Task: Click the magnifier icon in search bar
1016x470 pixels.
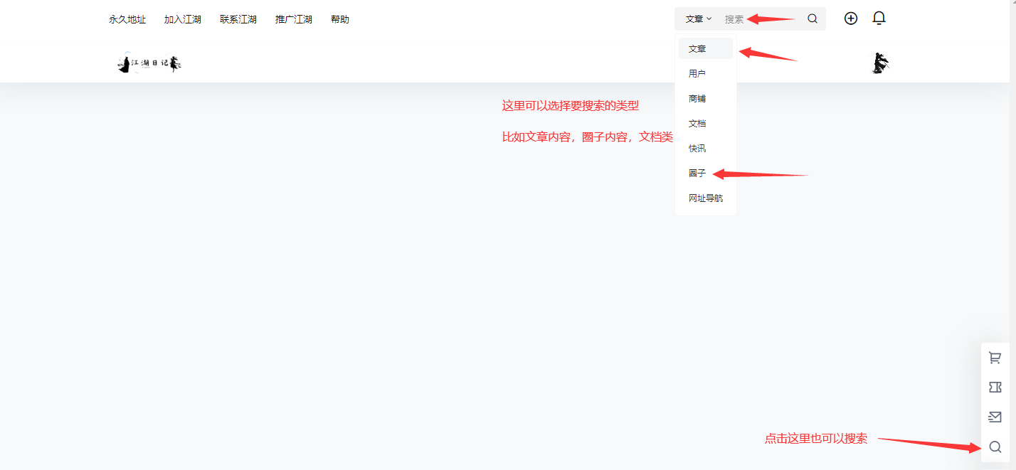Action: point(812,18)
